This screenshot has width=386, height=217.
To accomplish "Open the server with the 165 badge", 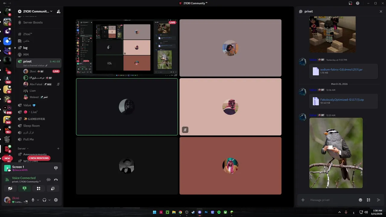I will click(7, 119).
